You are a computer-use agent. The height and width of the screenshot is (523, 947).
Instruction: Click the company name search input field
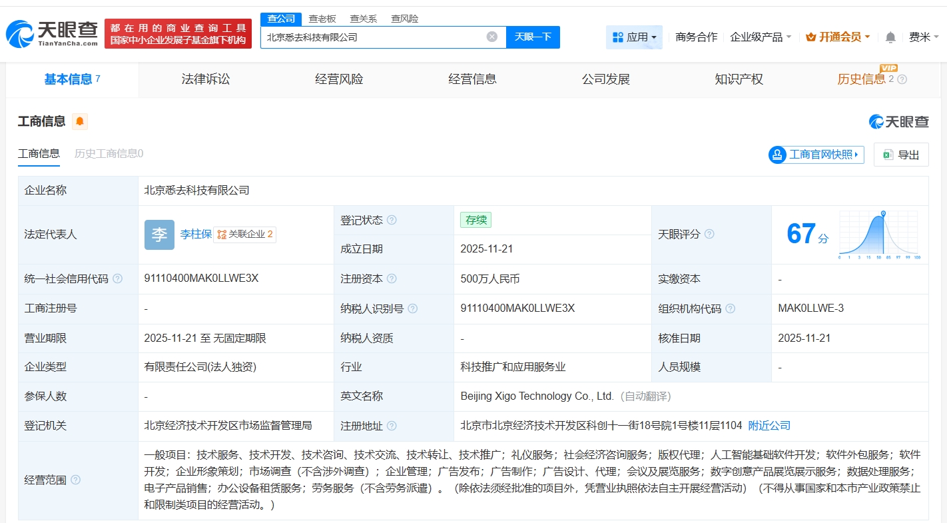pyautogui.click(x=373, y=37)
